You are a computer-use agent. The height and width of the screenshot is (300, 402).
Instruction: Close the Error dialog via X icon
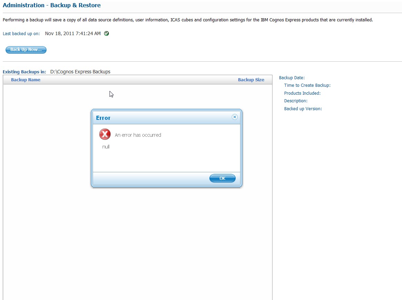tap(235, 117)
